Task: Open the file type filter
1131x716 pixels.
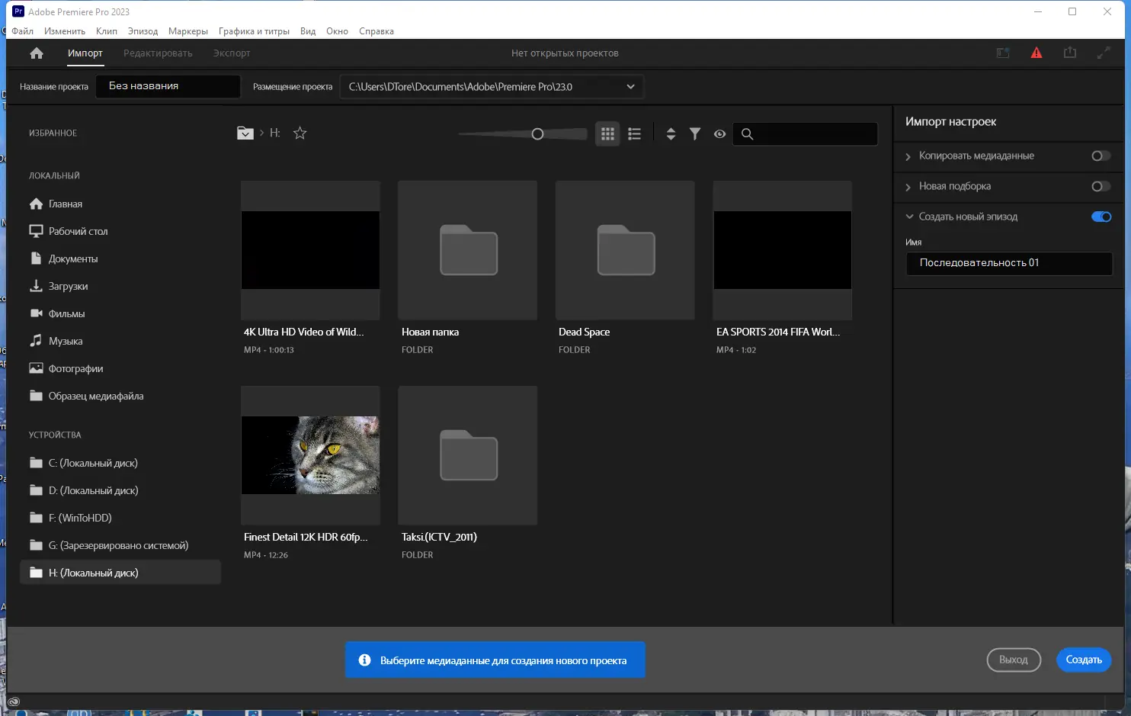Action: tap(695, 134)
